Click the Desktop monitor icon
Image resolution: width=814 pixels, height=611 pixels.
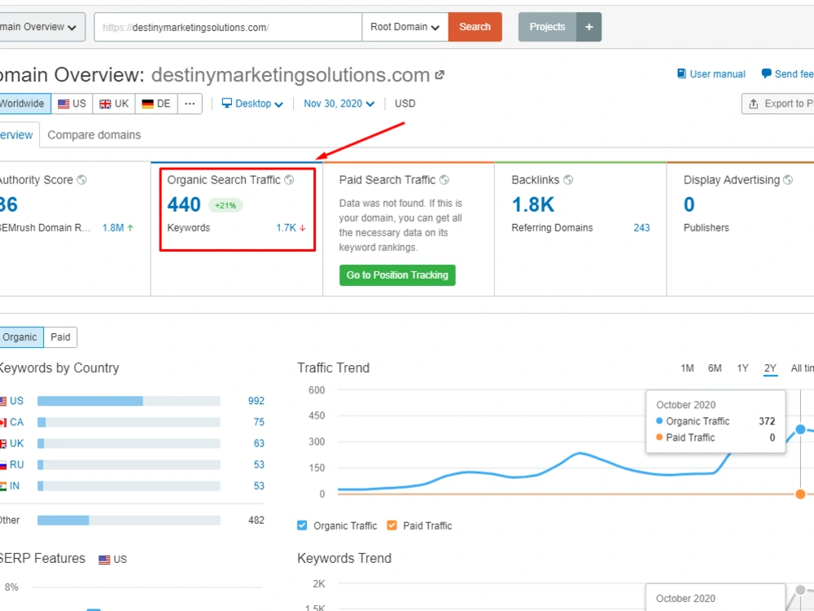(x=227, y=103)
